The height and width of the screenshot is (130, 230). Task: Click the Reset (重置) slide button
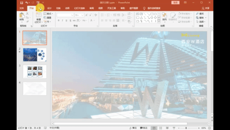pos(48,18)
